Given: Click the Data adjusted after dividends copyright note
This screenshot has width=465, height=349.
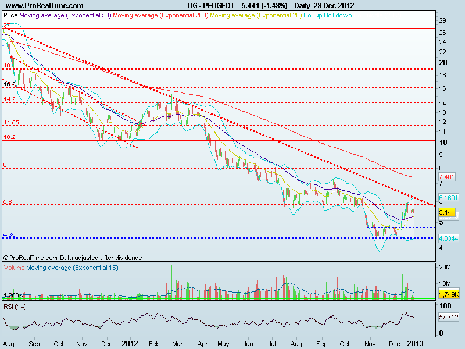Looking at the screenshot, I should (101, 258).
